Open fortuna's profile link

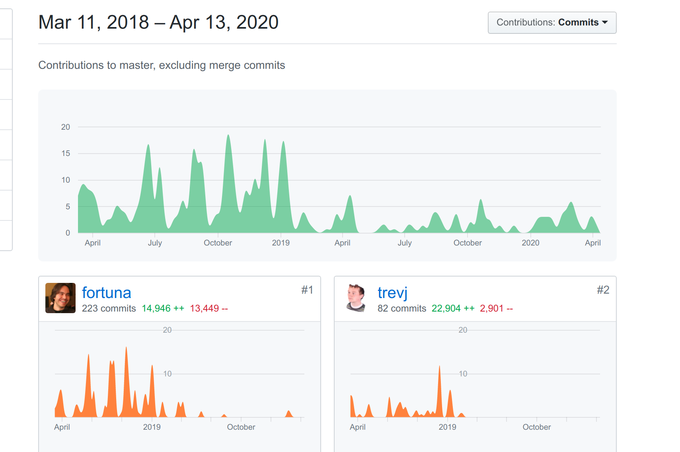click(x=106, y=293)
